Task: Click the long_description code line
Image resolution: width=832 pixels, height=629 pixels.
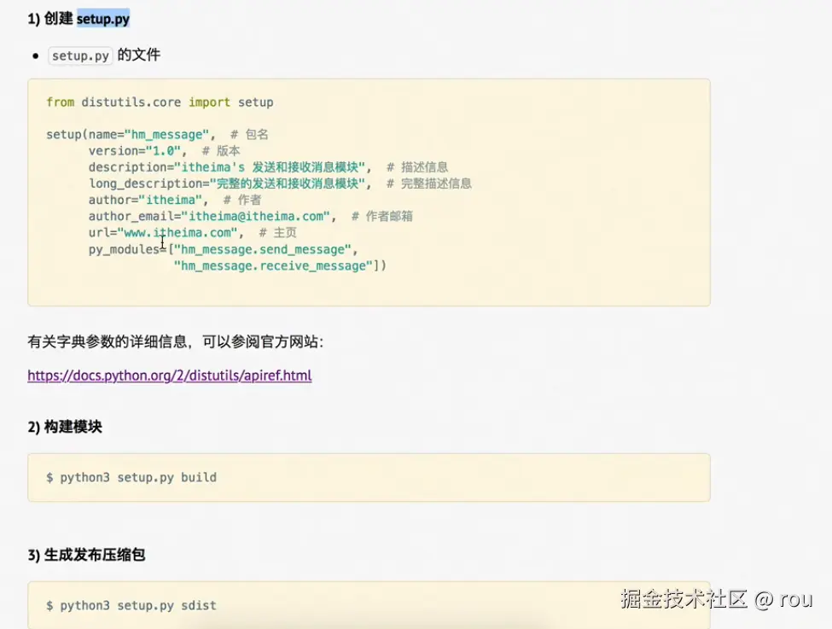Action: [x=280, y=183]
